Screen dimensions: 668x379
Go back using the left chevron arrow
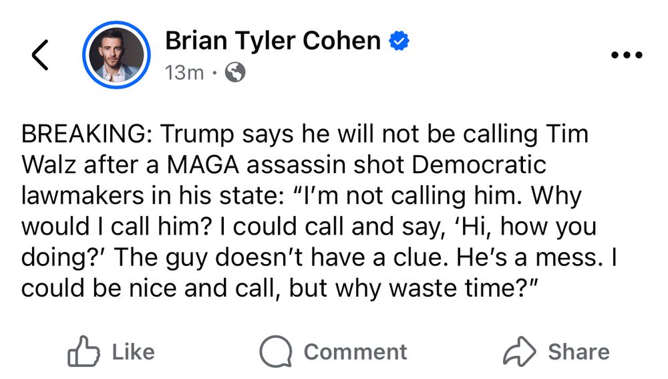[40, 55]
